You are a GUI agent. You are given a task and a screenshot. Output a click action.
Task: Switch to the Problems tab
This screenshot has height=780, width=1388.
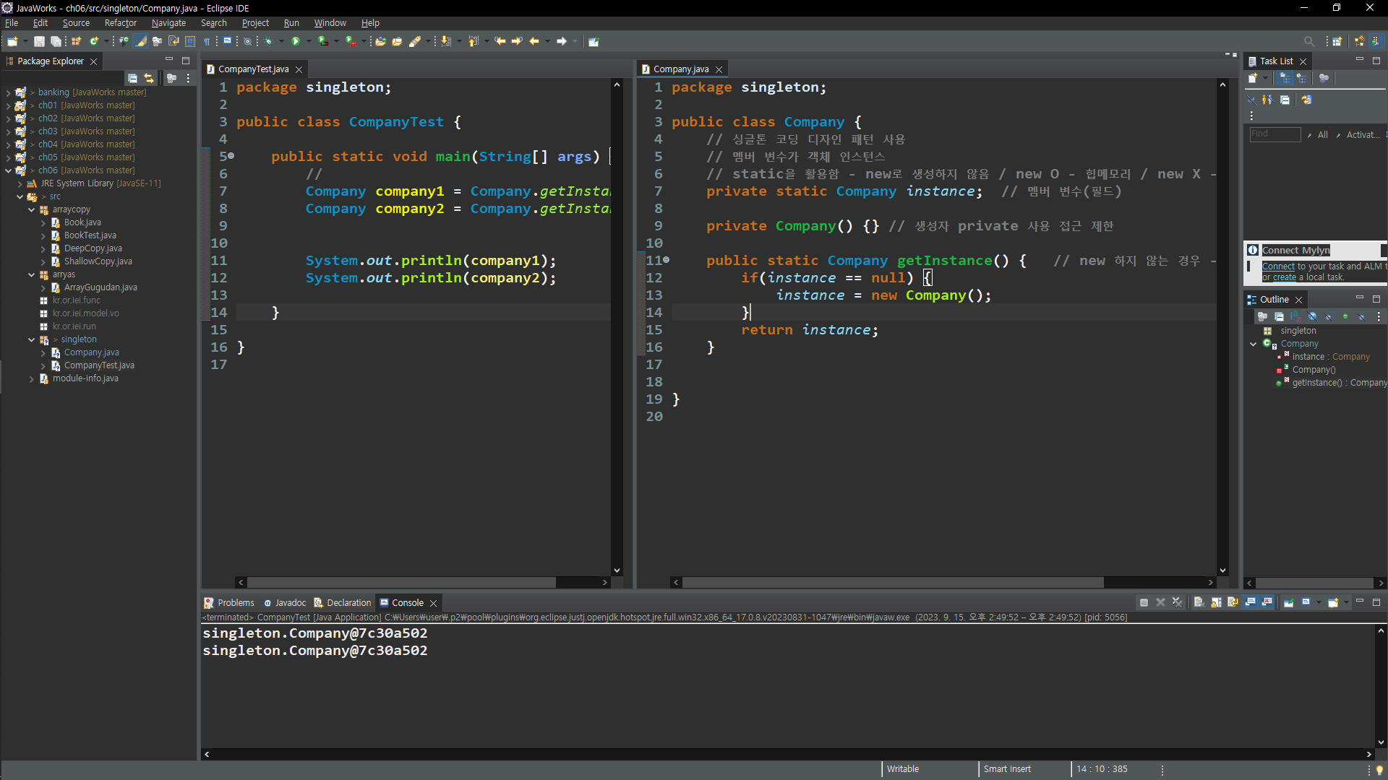pyautogui.click(x=235, y=602)
